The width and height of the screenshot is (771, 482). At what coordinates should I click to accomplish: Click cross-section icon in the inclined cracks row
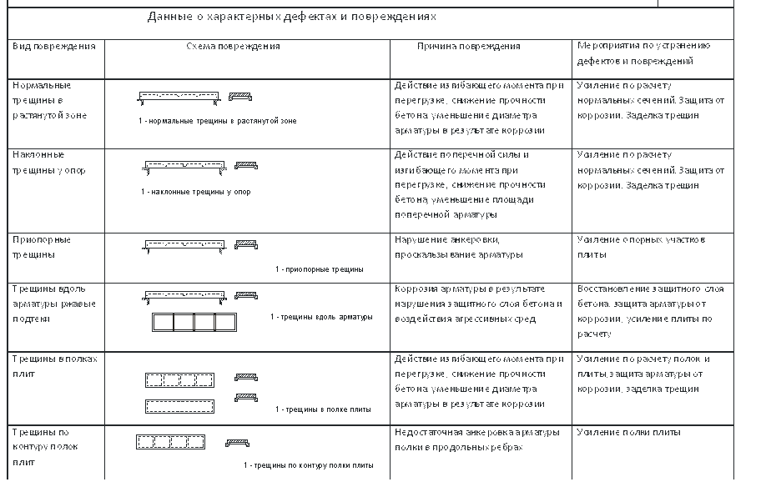pos(246,166)
